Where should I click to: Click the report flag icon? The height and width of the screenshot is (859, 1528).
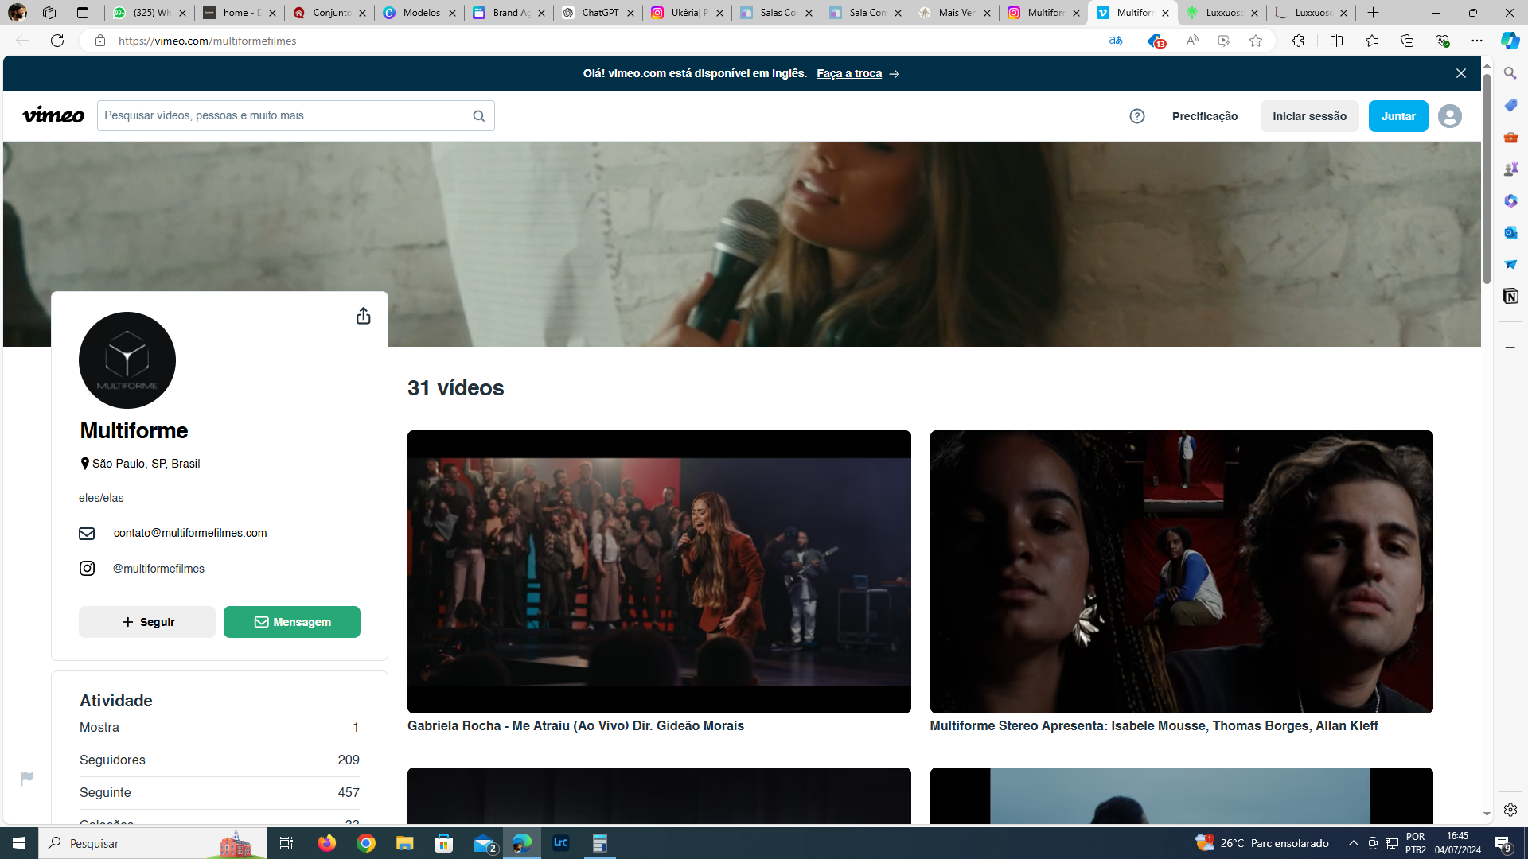point(27,778)
